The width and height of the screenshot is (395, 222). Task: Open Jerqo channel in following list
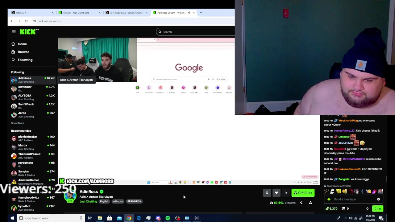(33, 115)
